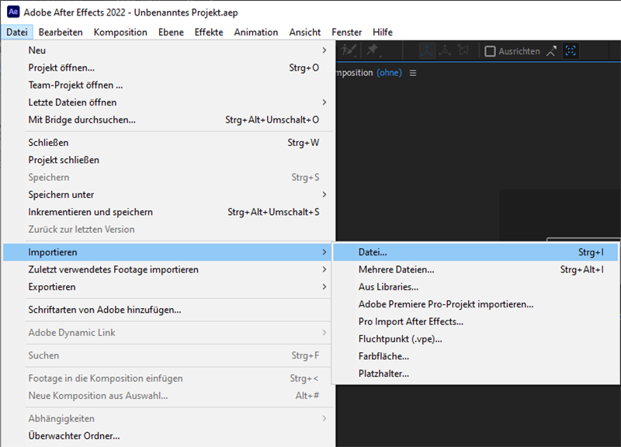
Task: Open the Hilfe menu
Action: point(382,32)
